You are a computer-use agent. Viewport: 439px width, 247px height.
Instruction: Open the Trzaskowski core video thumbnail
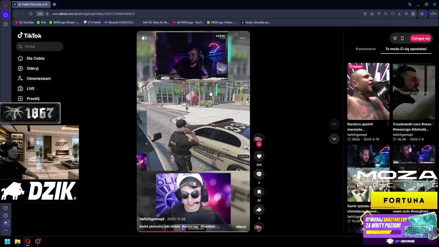coord(414,91)
